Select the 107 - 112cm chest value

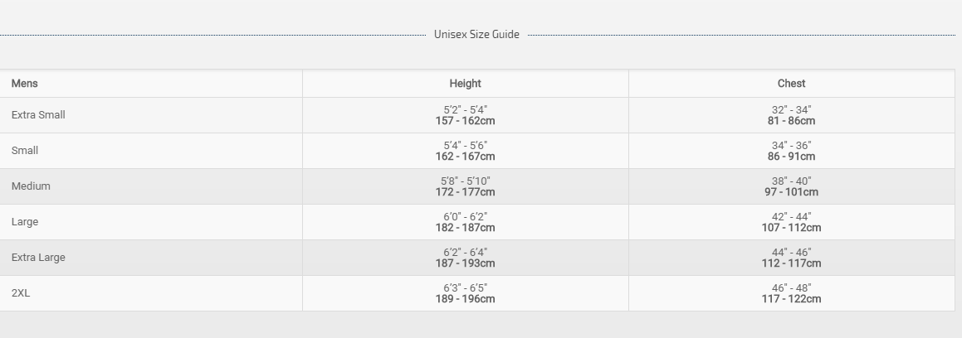(x=791, y=228)
